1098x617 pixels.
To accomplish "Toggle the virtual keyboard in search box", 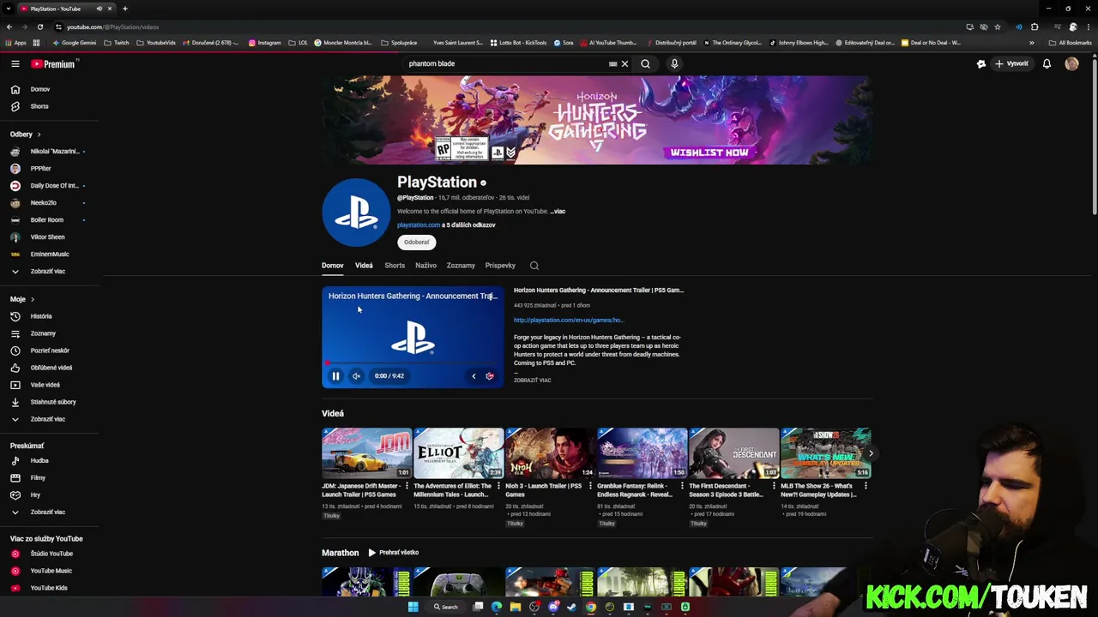I will (612, 63).
